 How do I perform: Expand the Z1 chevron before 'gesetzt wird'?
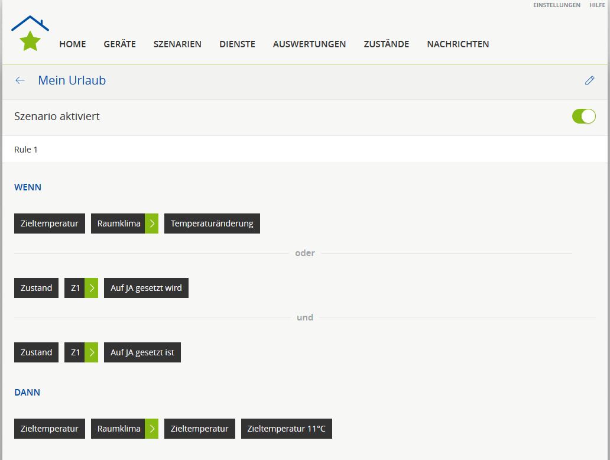click(92, 288)
